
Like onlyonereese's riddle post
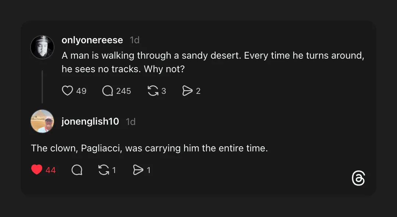click(x=68, y=91)
